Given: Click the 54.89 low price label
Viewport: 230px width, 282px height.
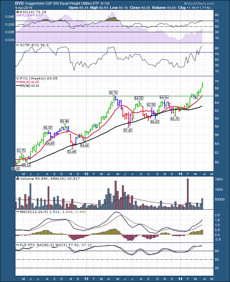Looking at the screenshot, I should (x=50, y=144).
